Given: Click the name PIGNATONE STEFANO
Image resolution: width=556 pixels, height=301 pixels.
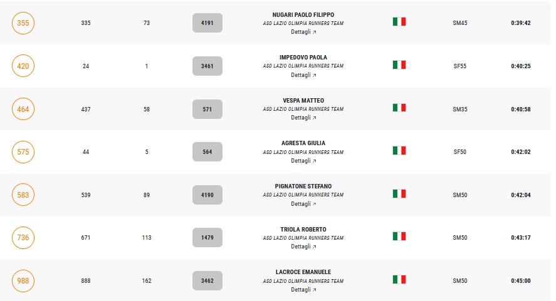Looking at the screenshot, I should coord(303,186).
